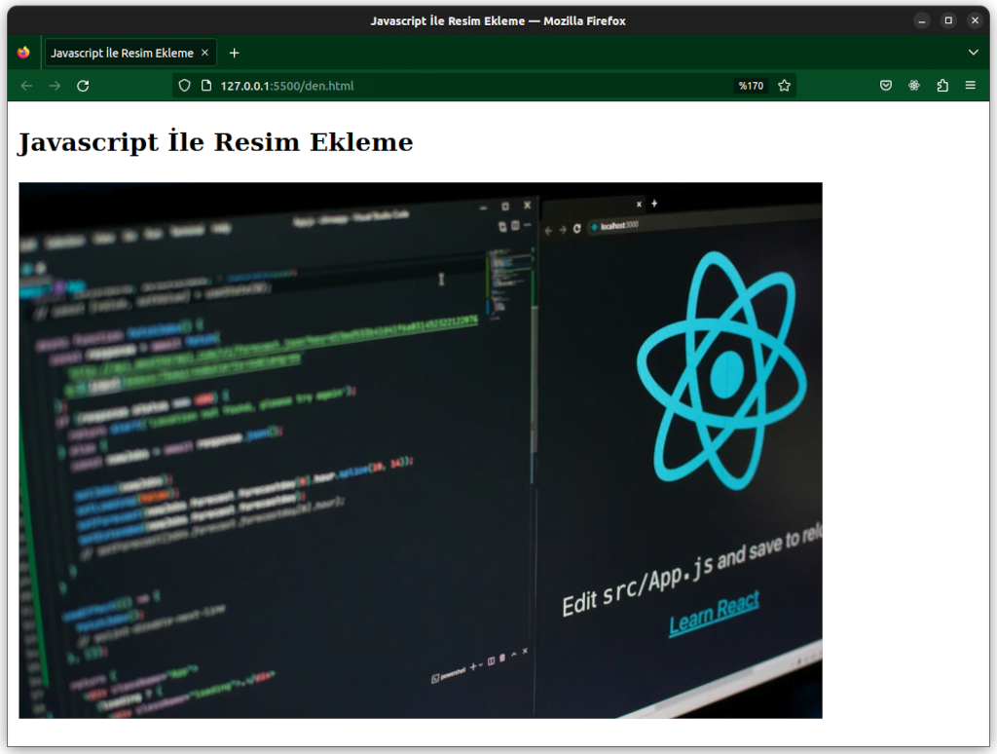Screen dimensions: 997x754
Task: Close the Javascript İle Resim Ekleme tab
Action: (204, 53)
